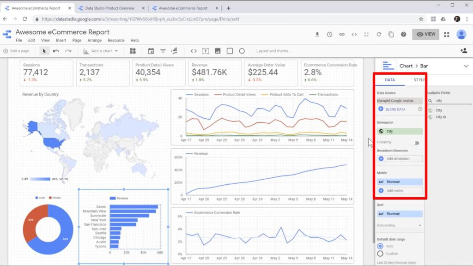Open the Arrange menu

pyautogui.click(x=95, y=41)
